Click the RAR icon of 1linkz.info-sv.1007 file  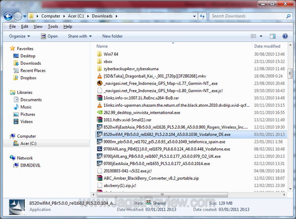point(100,98)
